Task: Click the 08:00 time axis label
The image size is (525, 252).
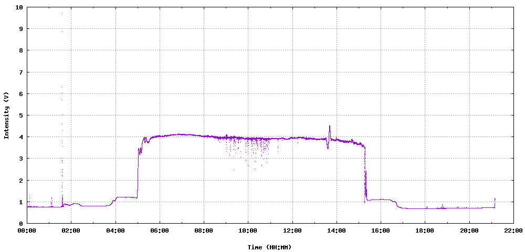Action: (x=204, y=230)
